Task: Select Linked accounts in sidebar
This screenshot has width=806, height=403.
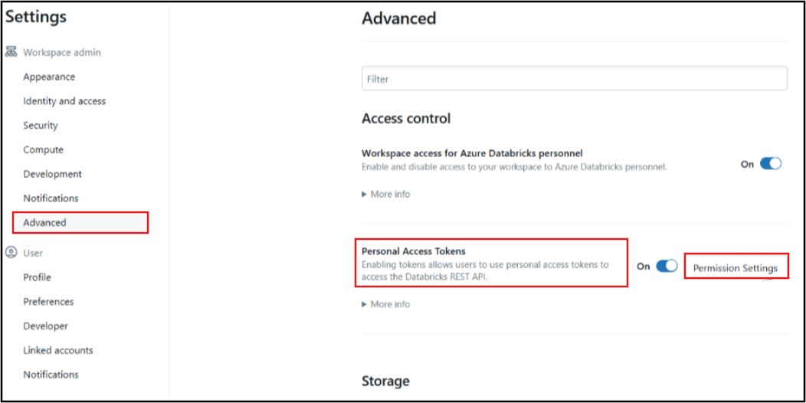Action: pos(58,351)
